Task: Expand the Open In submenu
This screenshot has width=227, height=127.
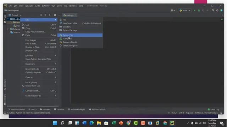Action: coord(39,78)
